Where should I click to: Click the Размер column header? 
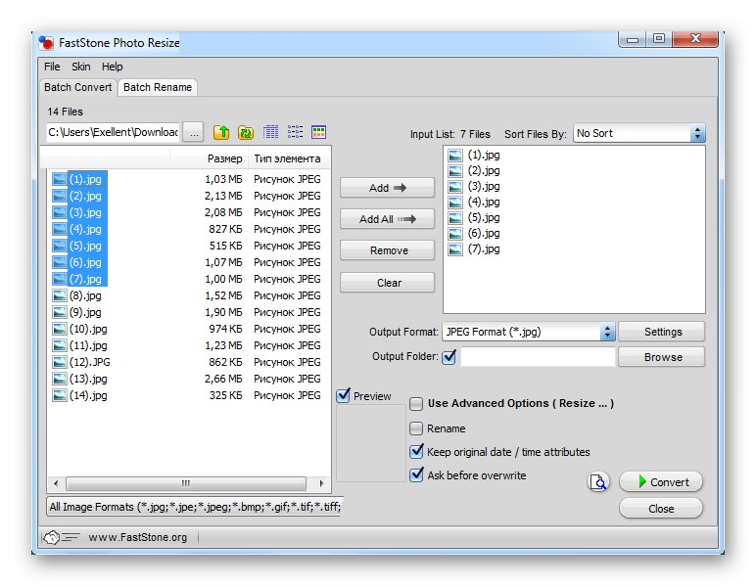(x=209, y=158)
